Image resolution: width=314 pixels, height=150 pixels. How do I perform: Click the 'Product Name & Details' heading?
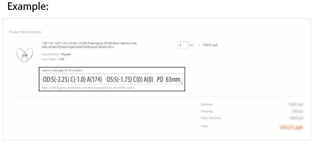25,32
